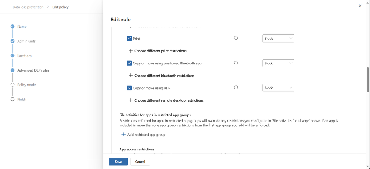Open the Print action Block dropdown
Screen dimensions: 370x169
pos(278,39)
